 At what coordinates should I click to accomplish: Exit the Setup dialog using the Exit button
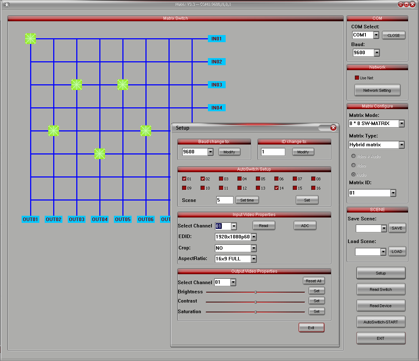(x=311, y=328)
